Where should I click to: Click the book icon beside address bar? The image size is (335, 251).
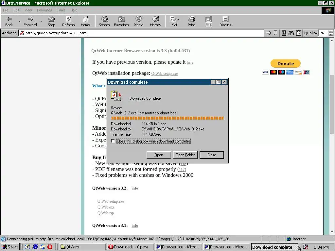click(284, 33)
